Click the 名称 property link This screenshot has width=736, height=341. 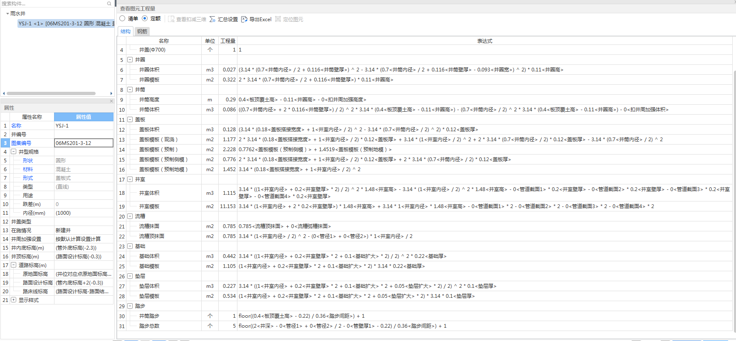pyautogui.click(x=16, y=125)
